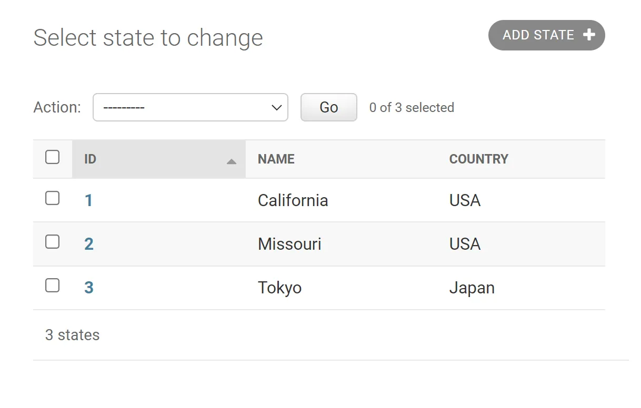This screenshot has width=641, height=408.
Task: Open the Action dropdown menu
Action: [190, 107]
